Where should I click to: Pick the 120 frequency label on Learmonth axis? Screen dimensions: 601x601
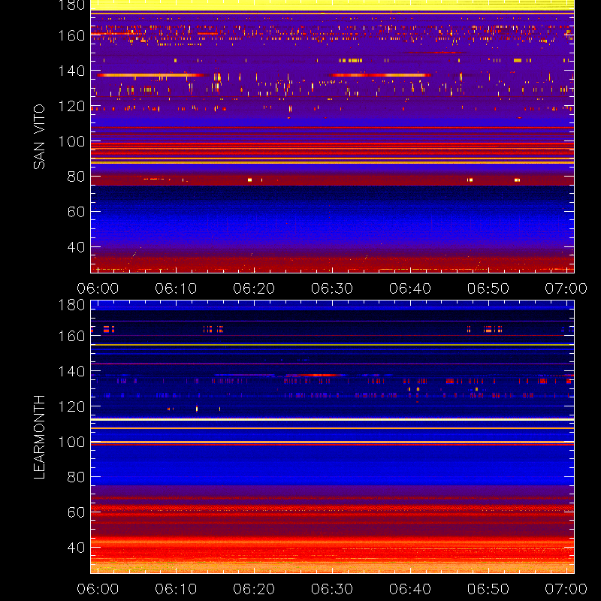point(71,406)
